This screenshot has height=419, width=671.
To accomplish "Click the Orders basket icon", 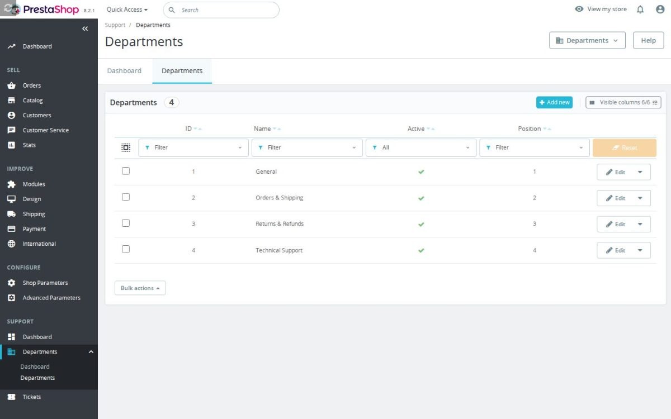I will tap(11, 85).
